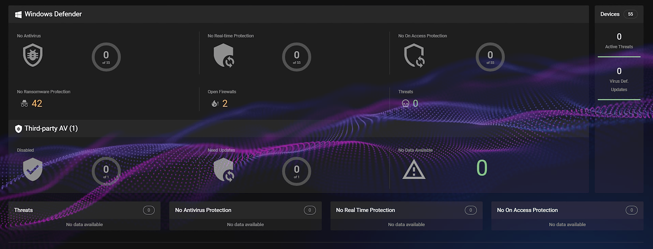Click the Need Updates shield refresh icon
The width and height of the screenshot is (653, 249).
pos(223,170)
